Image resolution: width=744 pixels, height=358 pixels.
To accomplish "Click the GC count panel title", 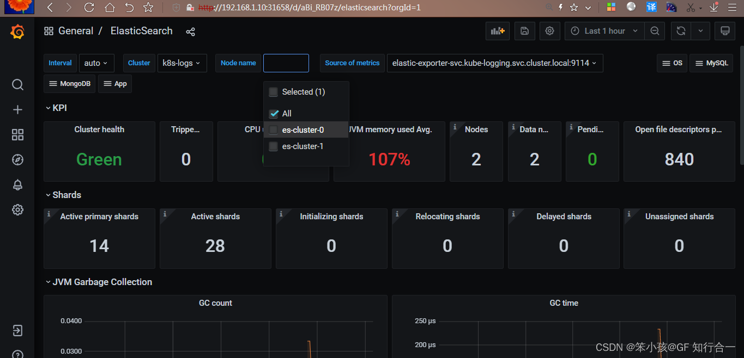I will [x=215, y=303].
